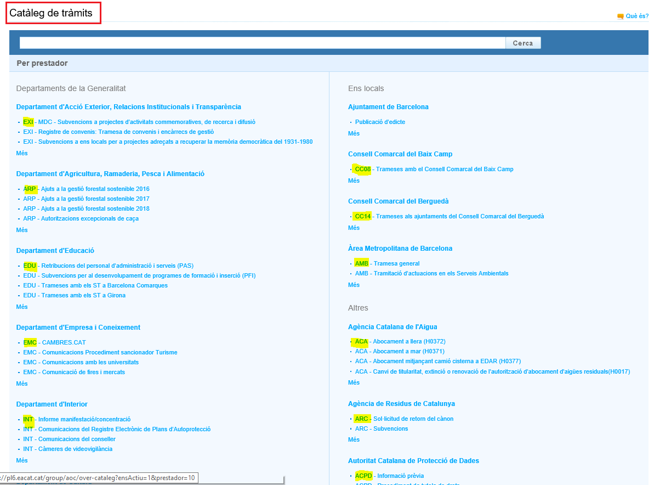The height and width of the screenshot is (485, 654).
Task: Open the Departament d'Interior heading link
Action: point(52,404)
